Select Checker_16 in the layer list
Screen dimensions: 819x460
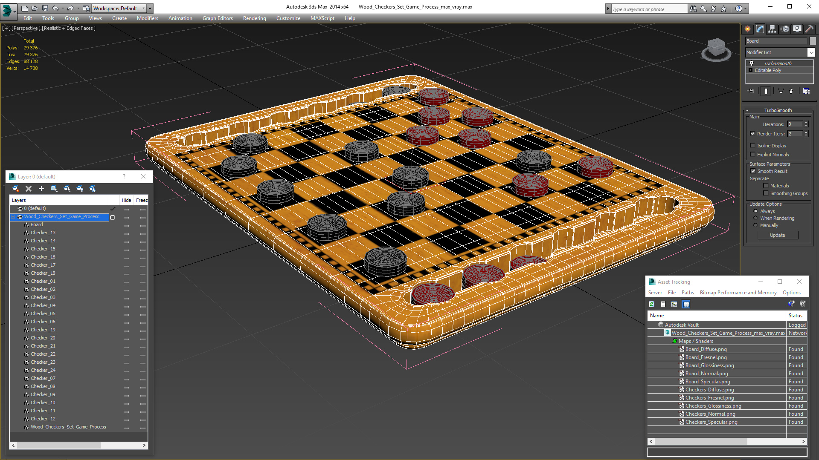tap(43, 257)
